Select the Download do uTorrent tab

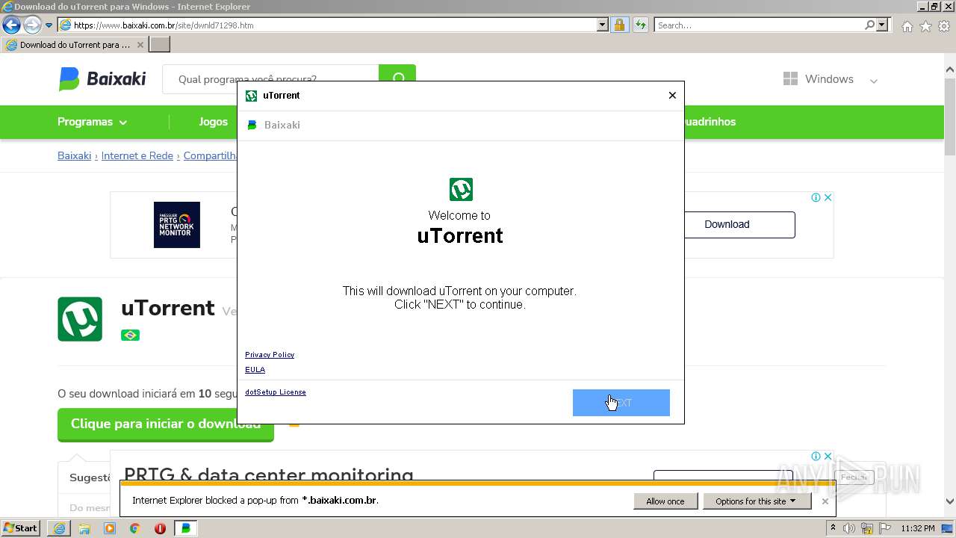point(74,45)
